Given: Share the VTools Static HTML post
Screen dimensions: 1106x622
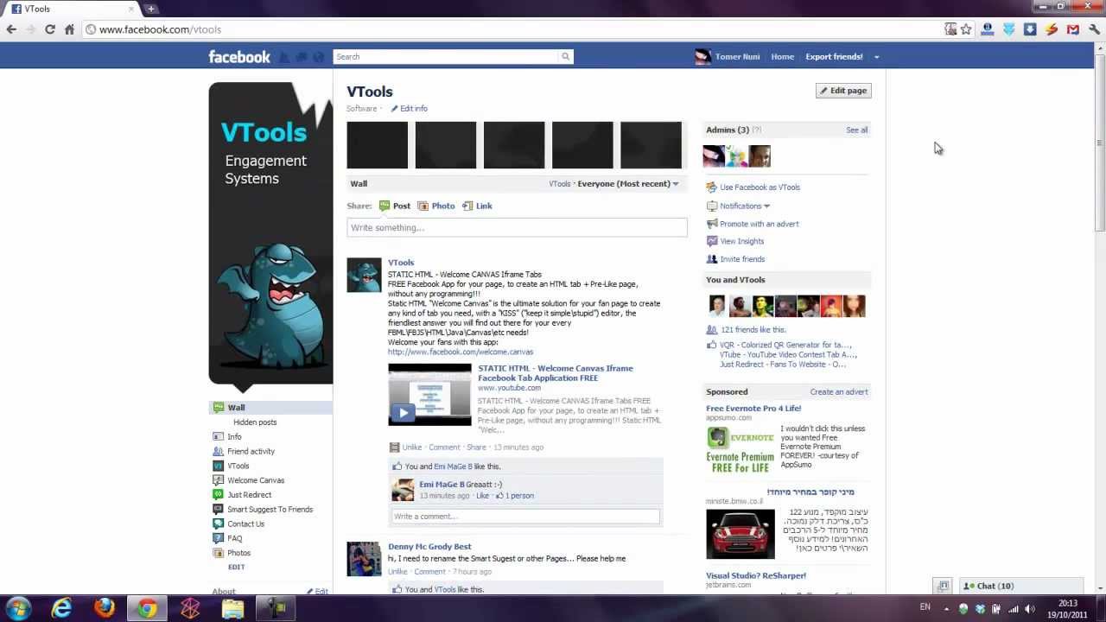Looking at the screenshot, I should coord(476,447).
